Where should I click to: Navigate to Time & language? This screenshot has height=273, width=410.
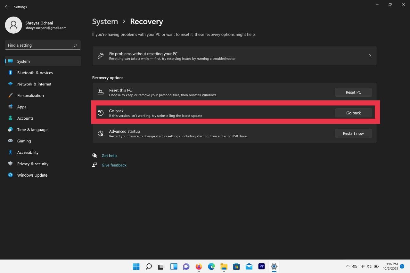click(43, 130)
